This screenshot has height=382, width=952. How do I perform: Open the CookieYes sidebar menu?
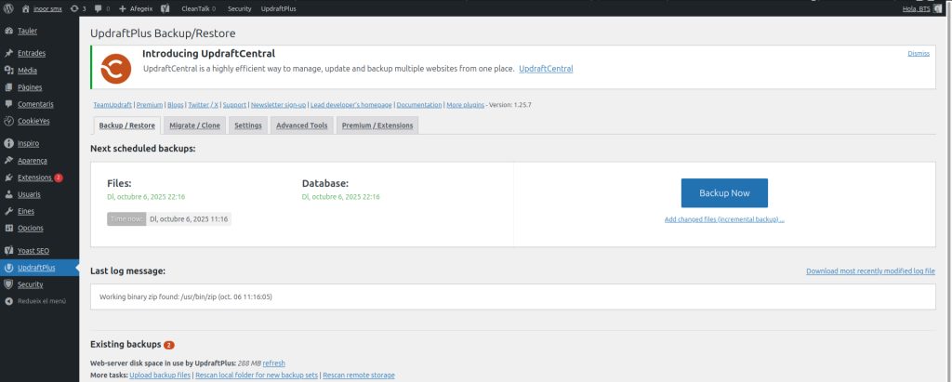click(x=36, y=121)
